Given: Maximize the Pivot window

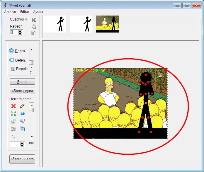Looking at the screenshot, I should [x=187, y=6].
